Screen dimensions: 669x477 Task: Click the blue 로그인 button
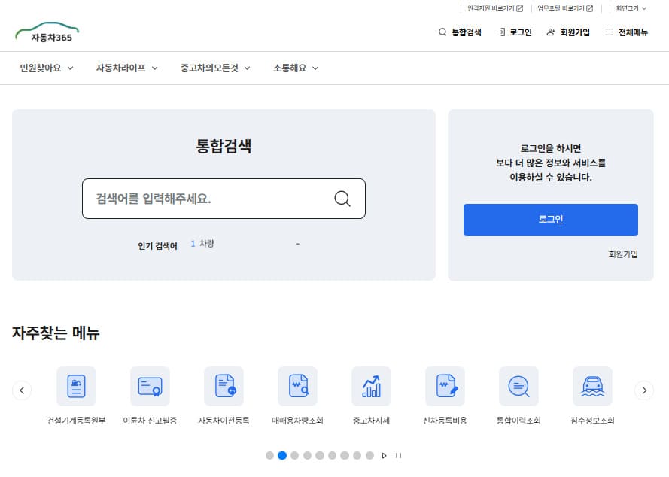coord(550,220)
